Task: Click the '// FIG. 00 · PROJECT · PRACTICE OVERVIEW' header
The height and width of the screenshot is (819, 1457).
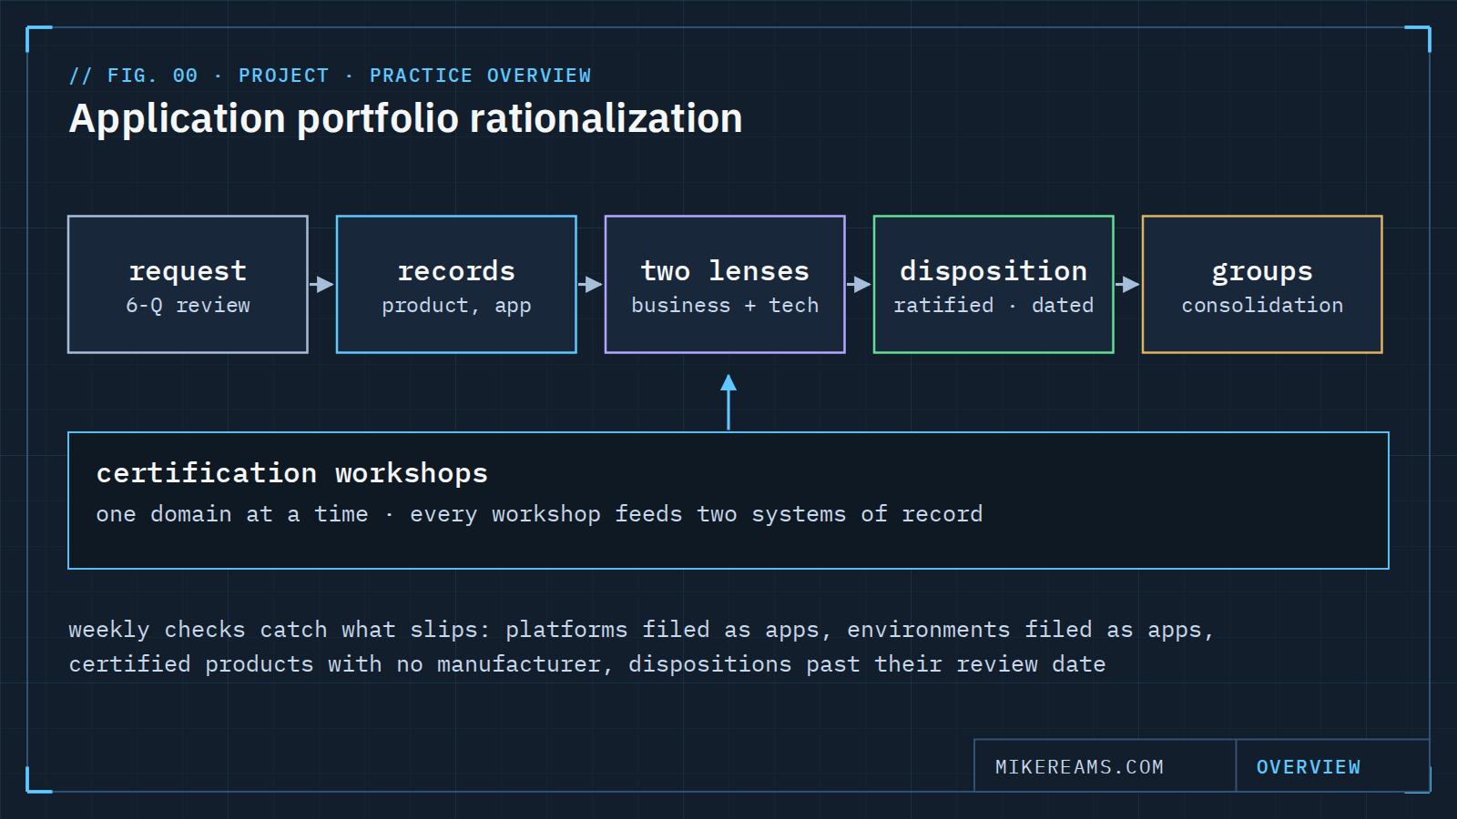Action: [x=330, y=76]
